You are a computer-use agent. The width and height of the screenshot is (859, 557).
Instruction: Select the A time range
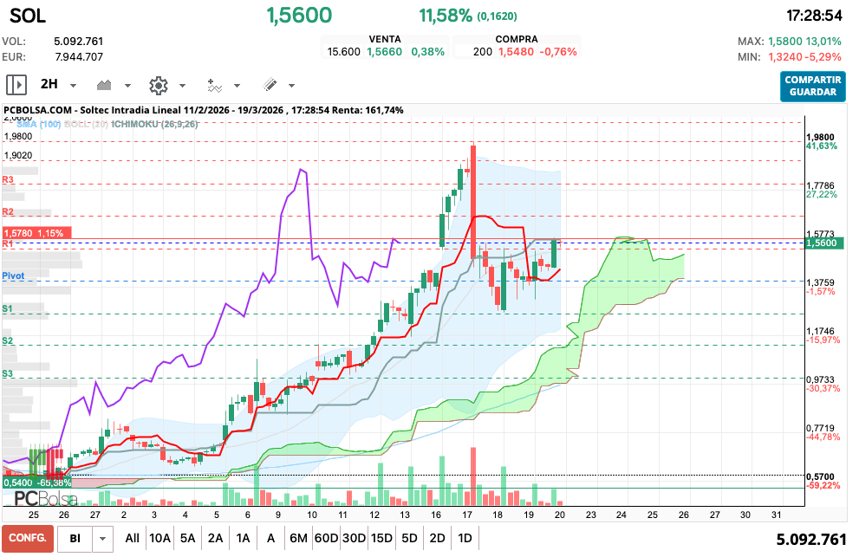coord(270,539)
